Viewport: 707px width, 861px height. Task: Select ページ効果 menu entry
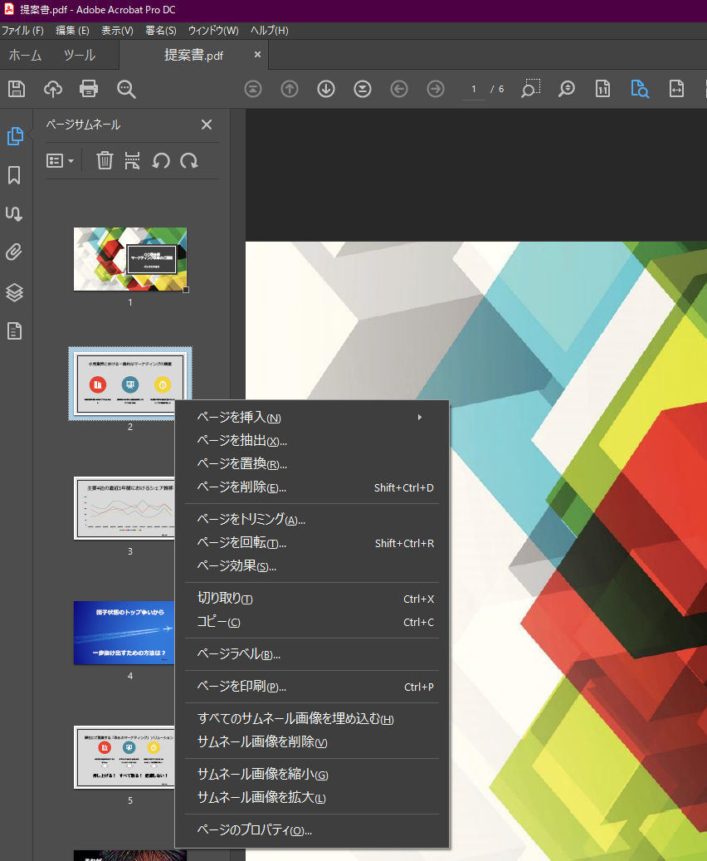[312, 566]
